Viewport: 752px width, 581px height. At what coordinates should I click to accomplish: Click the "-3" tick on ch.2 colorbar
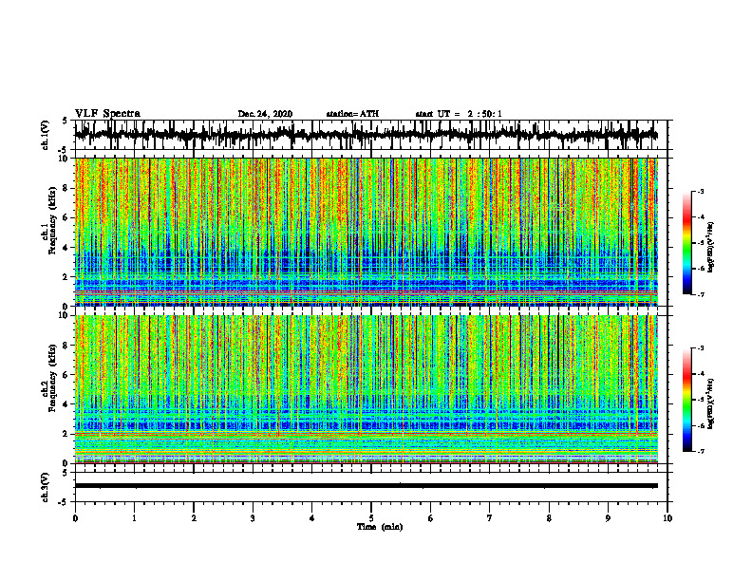coord(701,348)
